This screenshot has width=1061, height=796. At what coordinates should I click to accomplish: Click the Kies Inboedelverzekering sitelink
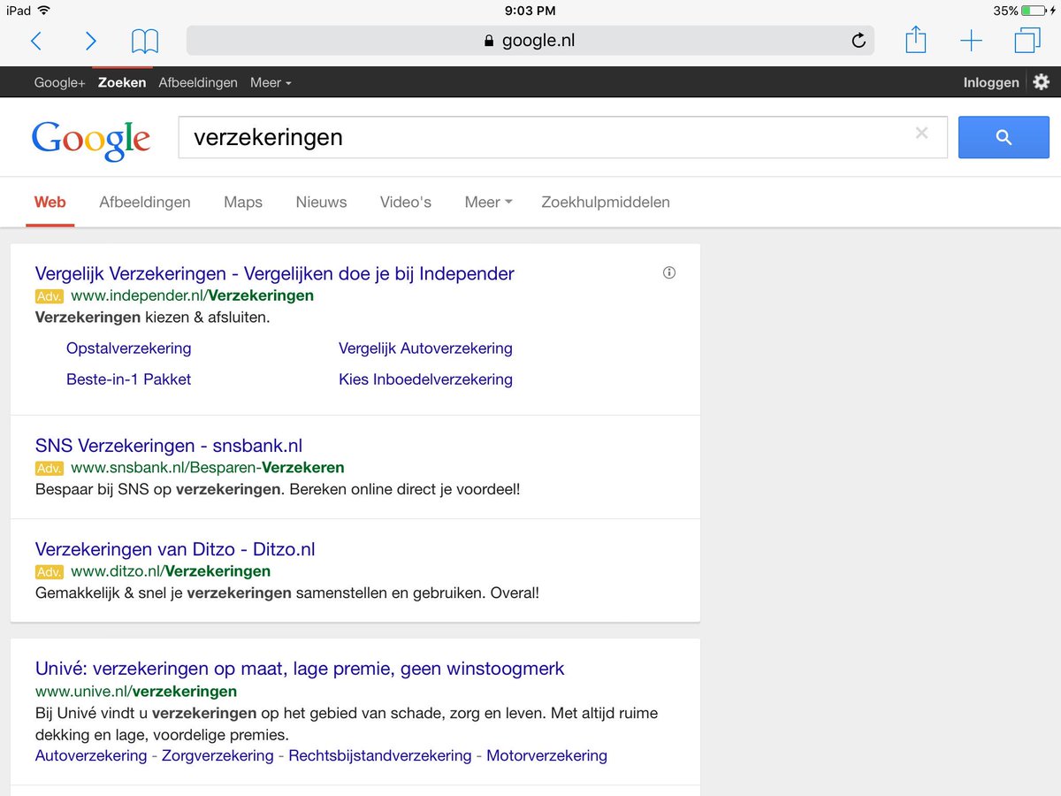coord(425,379)
